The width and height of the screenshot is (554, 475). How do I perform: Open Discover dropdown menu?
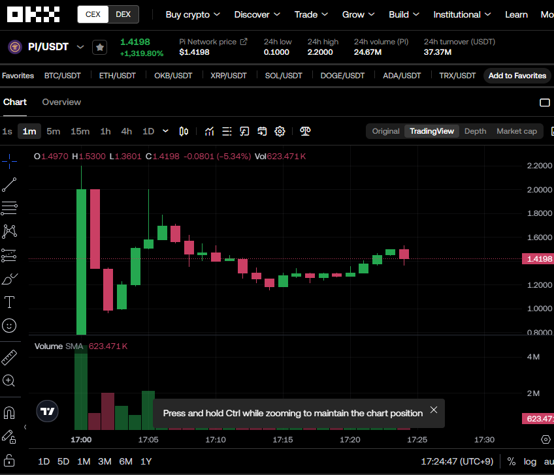coord(257,14)
